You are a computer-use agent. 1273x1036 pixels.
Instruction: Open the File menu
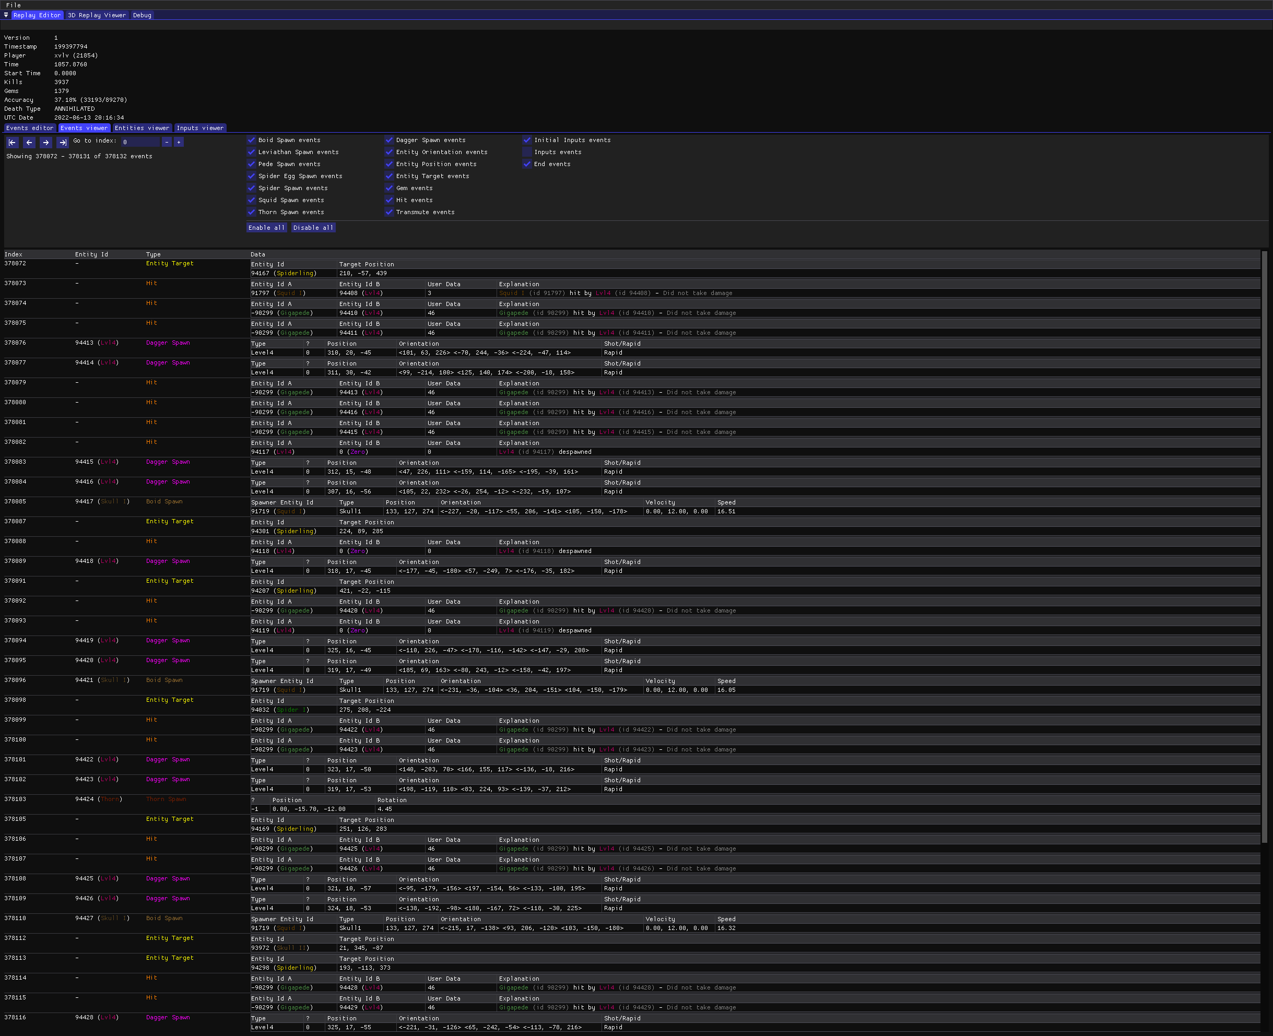13,5
